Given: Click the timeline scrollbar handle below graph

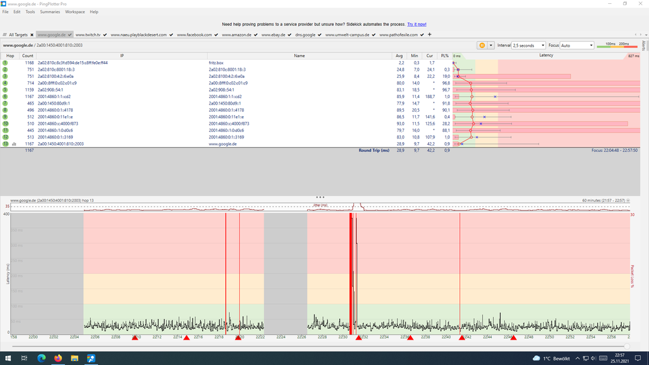Looking at the screenshot, I should (627, 346).
